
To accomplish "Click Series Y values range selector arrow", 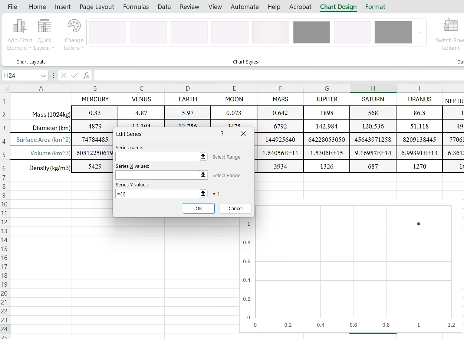I will pos(203,194).
